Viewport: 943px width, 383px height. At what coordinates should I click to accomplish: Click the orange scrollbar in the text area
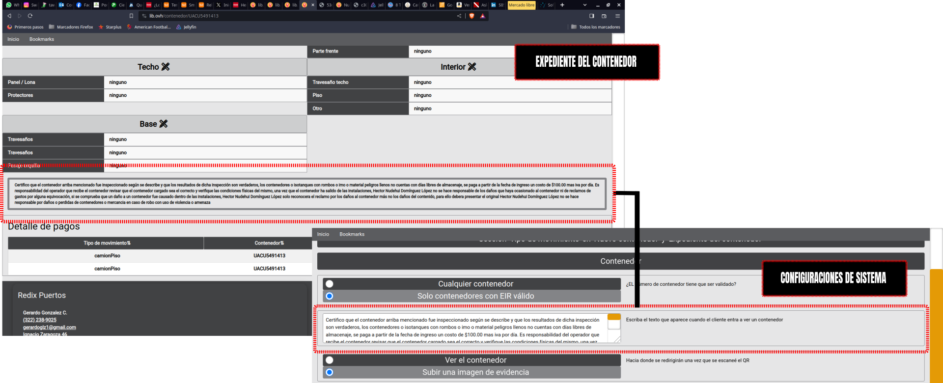tap(614, 317)
